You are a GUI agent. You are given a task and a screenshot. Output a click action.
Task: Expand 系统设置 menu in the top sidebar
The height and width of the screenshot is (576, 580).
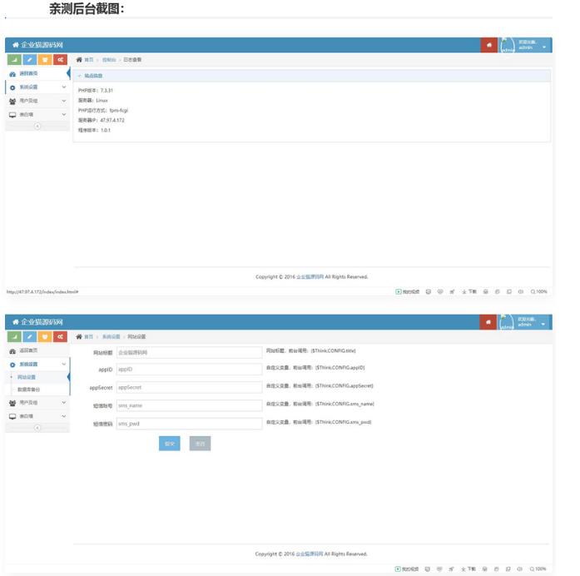click(x=36, y=87)
